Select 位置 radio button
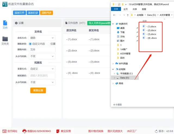The width and height of the screenshot is (174, 134). 48,44
